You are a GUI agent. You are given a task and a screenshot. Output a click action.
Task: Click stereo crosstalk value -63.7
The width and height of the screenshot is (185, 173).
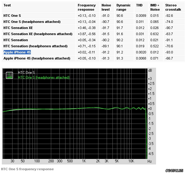point(169,34)
